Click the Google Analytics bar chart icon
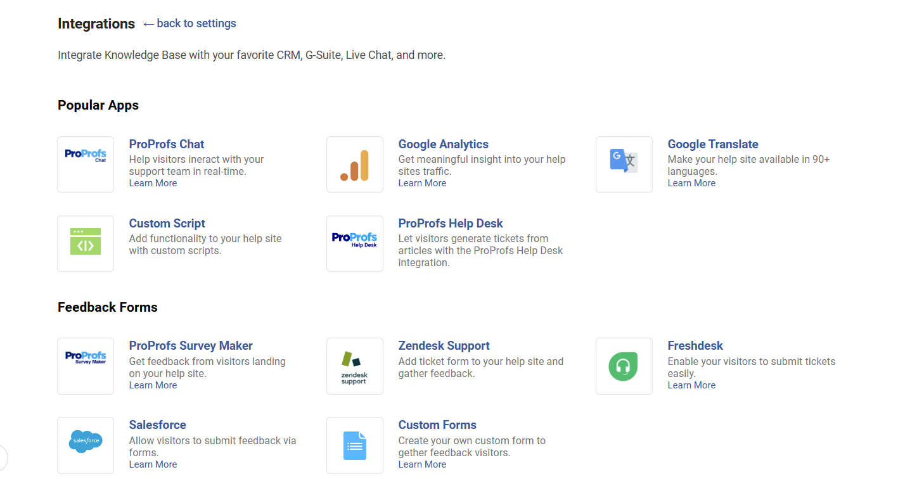898x479 pixels. pyautogui.click(x=355, y=164)
